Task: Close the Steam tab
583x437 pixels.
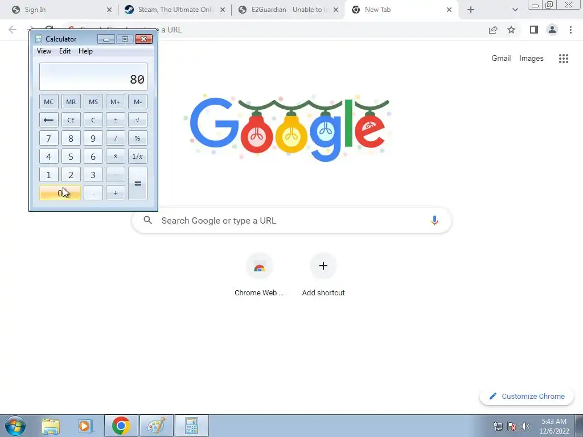Action: coord(223,10)
